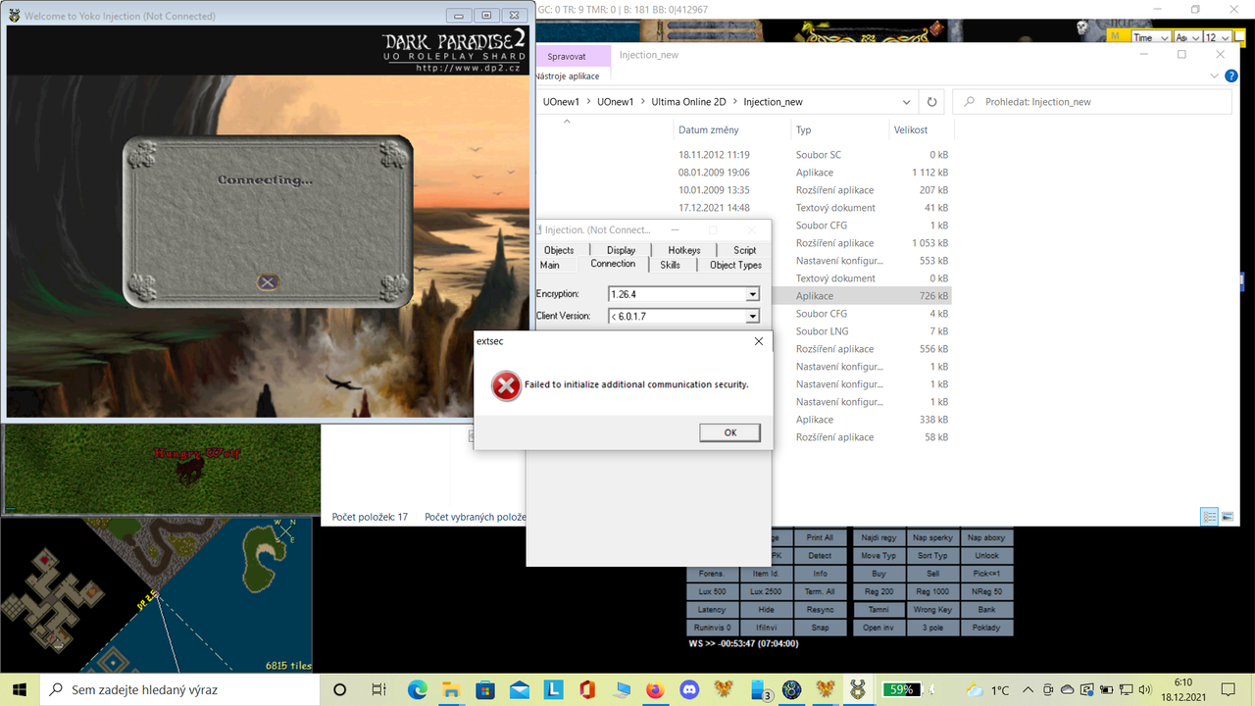Open Task View on taskbar

[379, 689]
